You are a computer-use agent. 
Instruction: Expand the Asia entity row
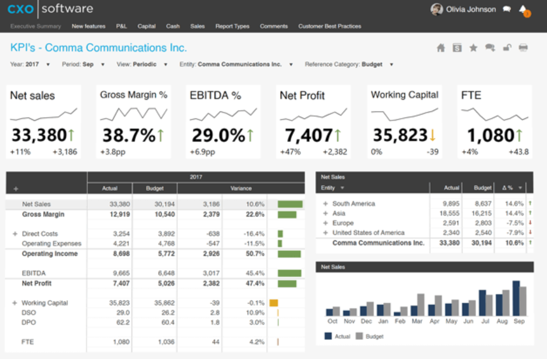point(326,213)
